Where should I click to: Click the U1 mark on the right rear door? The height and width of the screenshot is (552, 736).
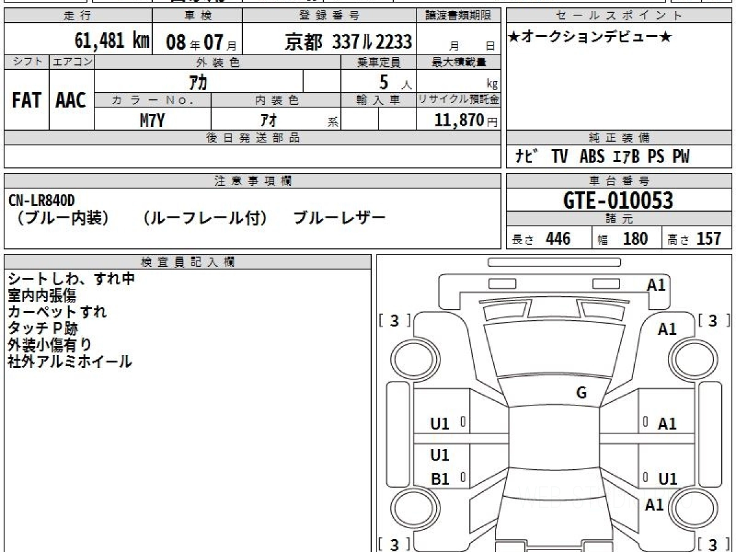point(667,479)
